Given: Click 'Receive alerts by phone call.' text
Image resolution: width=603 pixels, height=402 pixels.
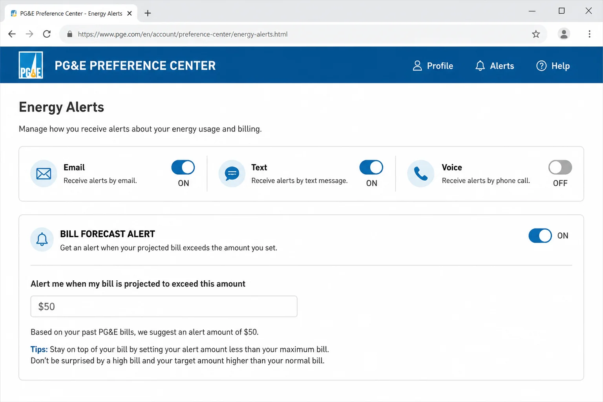Looking at the screenshot, I should pyautogui.click(x=486, y=181).
